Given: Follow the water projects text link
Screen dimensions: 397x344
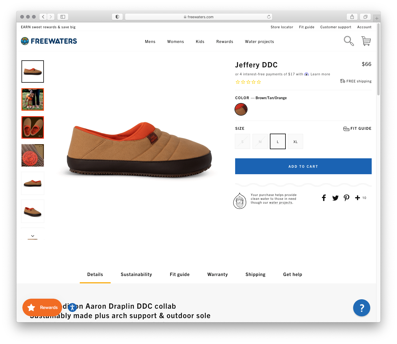Looking at the screenshot, I should tap(281, 203).
